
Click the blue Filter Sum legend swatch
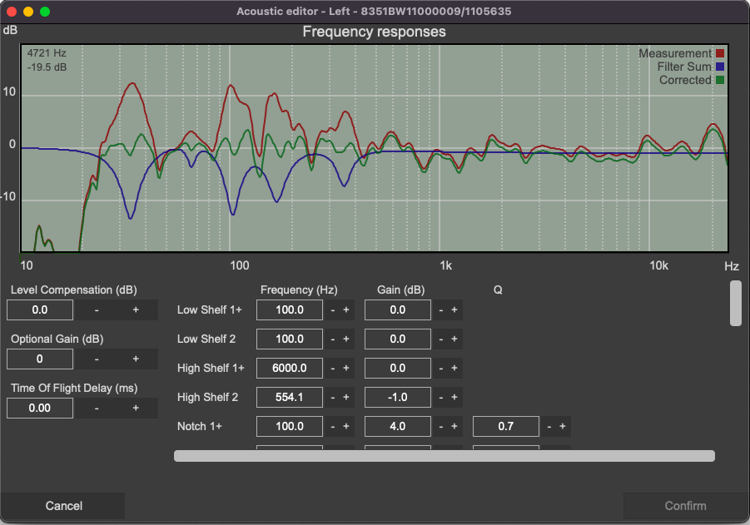tap(721, 67)
